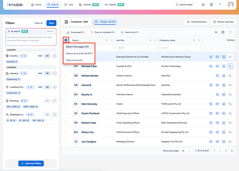Select Stuart Pentland row checkbox
This screenshot has width=239, height=171.
point(66,113)
